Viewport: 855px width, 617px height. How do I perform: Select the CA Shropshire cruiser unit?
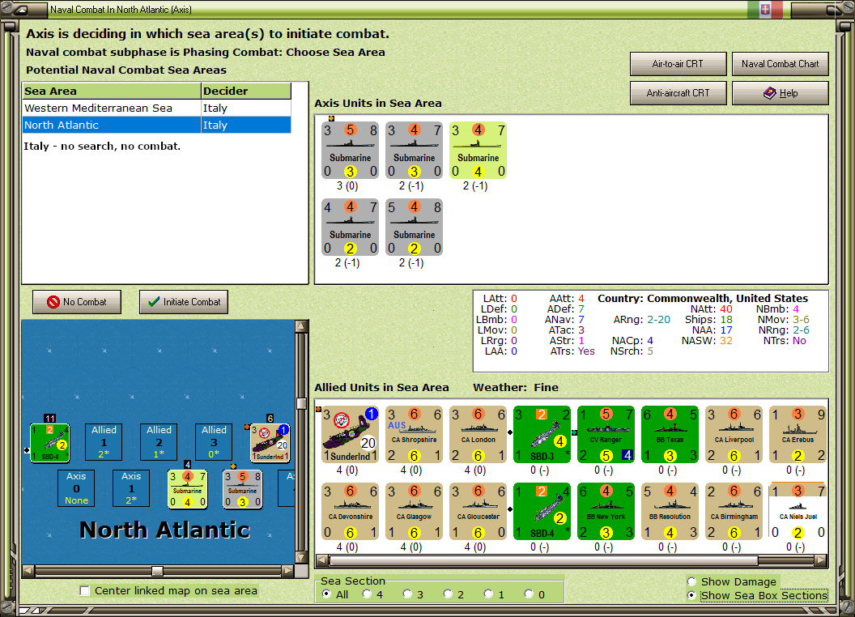click(414, 434)
